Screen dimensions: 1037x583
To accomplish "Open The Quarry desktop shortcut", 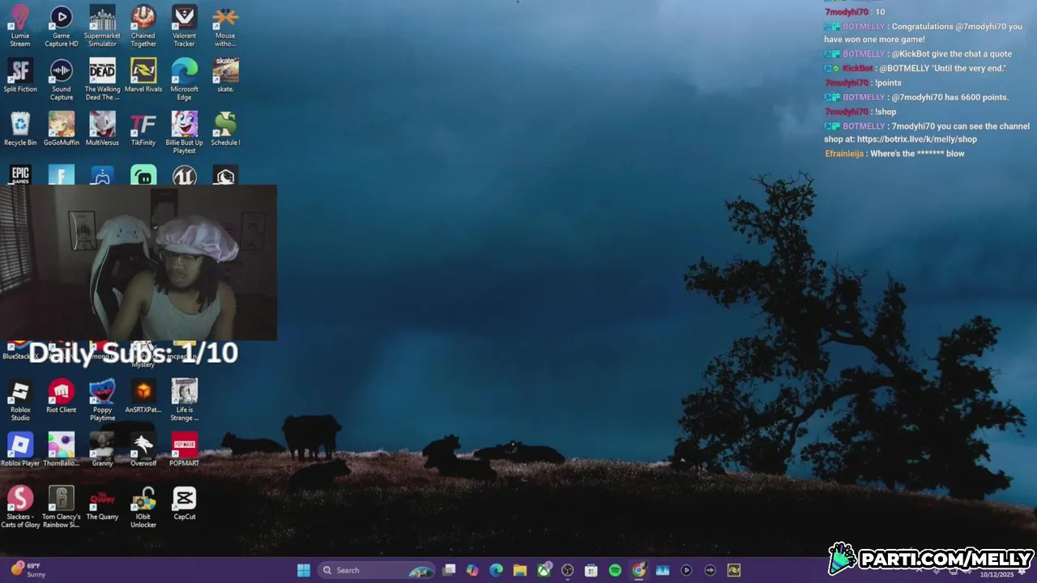I will point(102,503).
